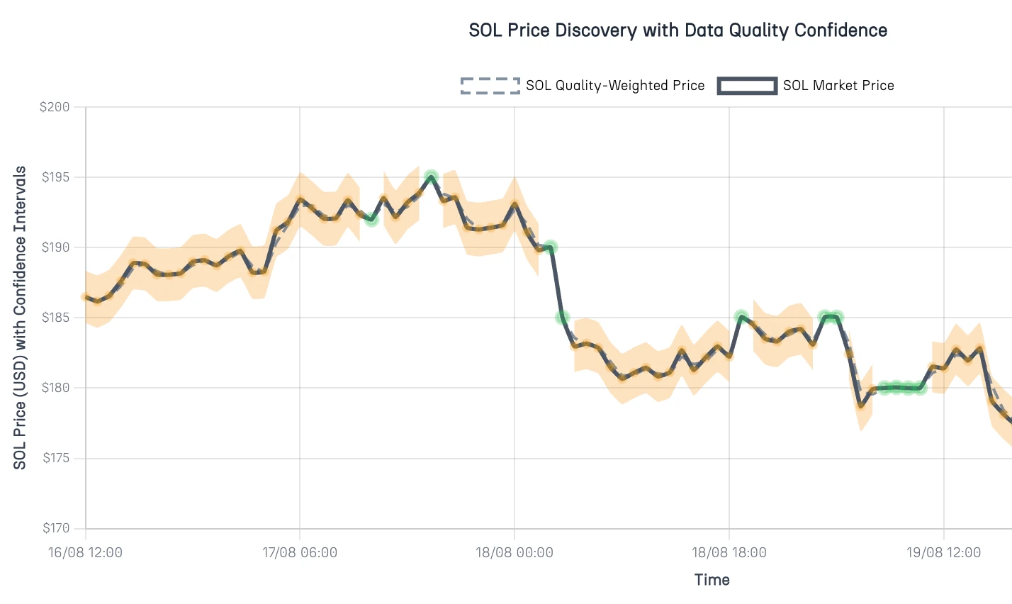This screenshot has width=1012, height=604.
Task: Click the 17/08 06:00 x-axis tick label
Action: pyautogui.click(x=300, y=552)
